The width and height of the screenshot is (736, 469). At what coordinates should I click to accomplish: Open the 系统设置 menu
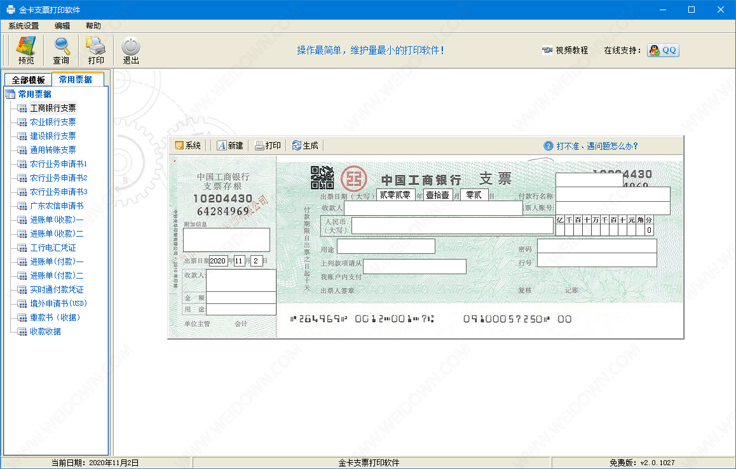click(24, 26)
